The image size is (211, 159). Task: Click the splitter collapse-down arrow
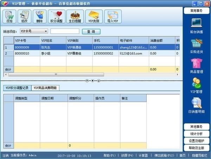click(x=98, y=81)
